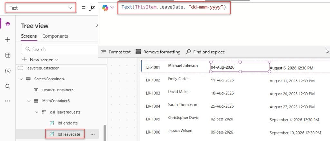Click the fx formula icon
Viewport: 330px width, 141px height.
point(92,8)
